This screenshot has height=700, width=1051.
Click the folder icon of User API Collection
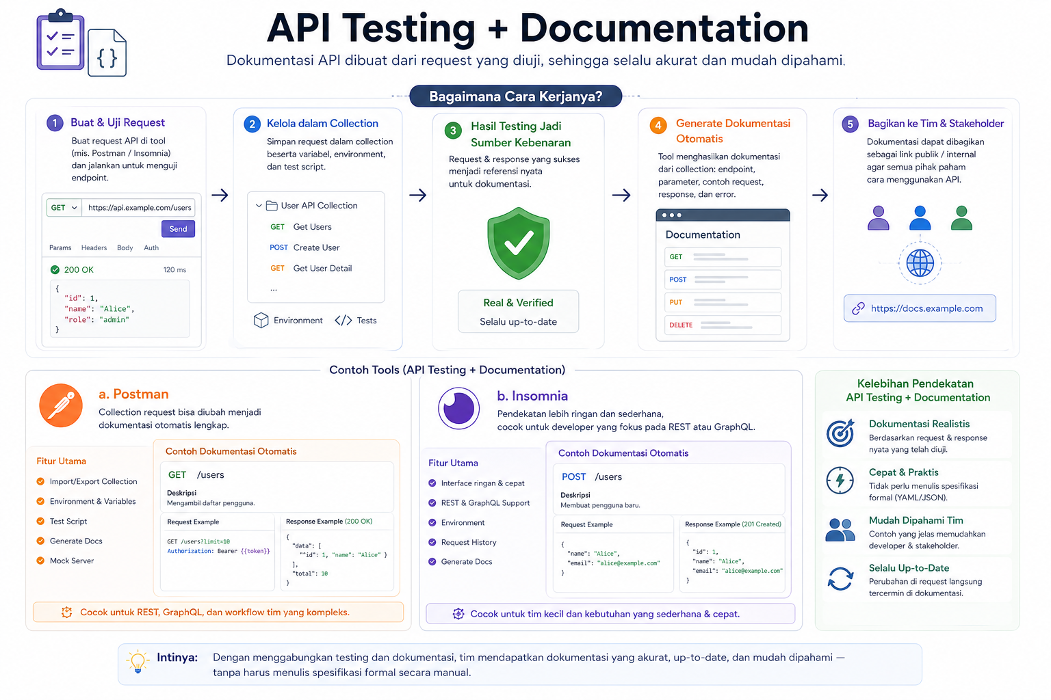click(x=272, y=206)
